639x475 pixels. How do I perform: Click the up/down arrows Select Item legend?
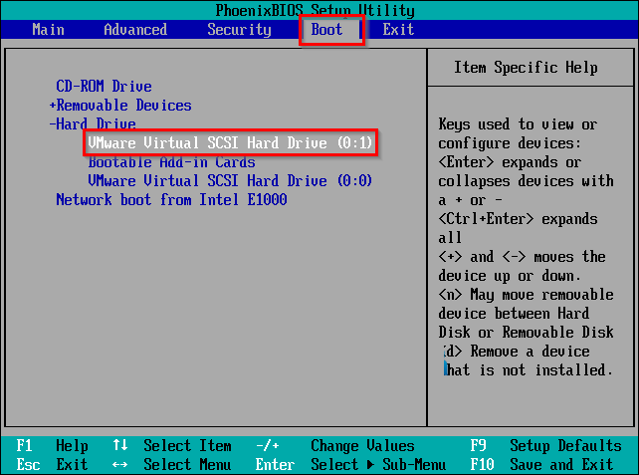(172, 446)
